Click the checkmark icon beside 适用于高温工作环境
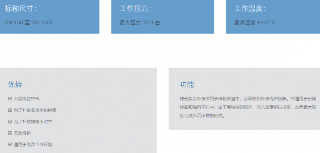Screen dimensions: 320x153 10,145
